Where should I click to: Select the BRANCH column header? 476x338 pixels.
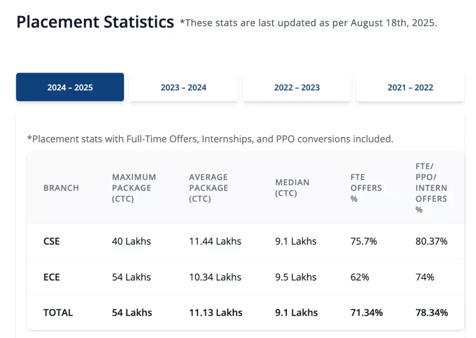(x=60, y=188)
